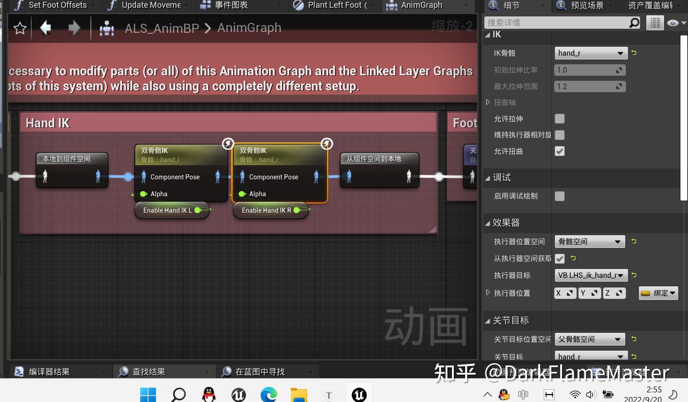Enable the 允许拉伸 checkbox
This screenshot has width=688, height=402.
pyautogui.click(x=559, y=119)
